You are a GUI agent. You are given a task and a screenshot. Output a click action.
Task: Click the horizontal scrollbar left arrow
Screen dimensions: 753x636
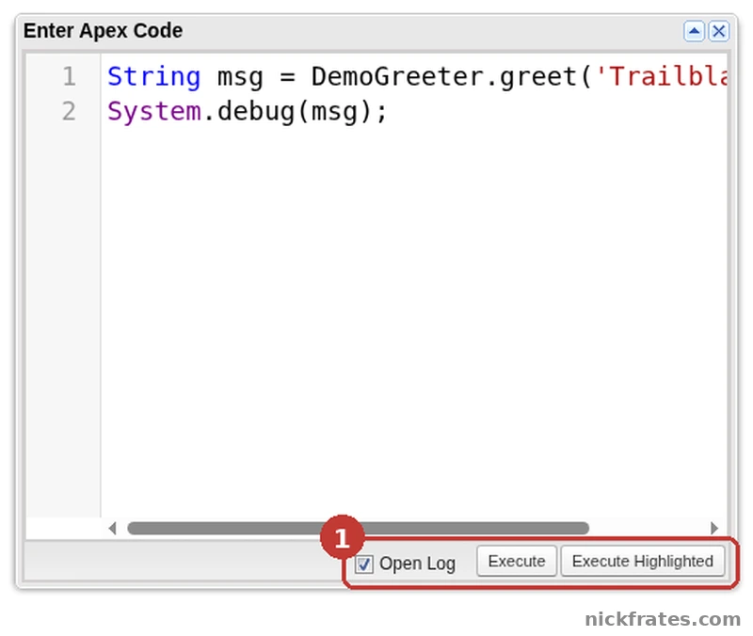pos(112,528)
